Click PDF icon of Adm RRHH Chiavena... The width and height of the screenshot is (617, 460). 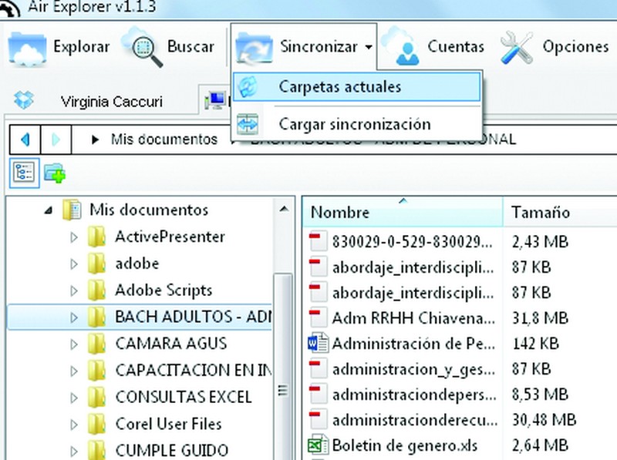(x=318, y=317)
